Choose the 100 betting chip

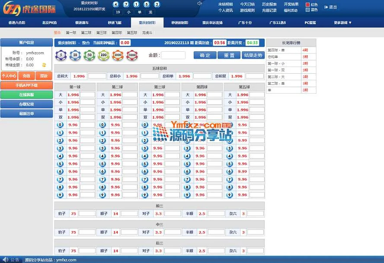103,55
